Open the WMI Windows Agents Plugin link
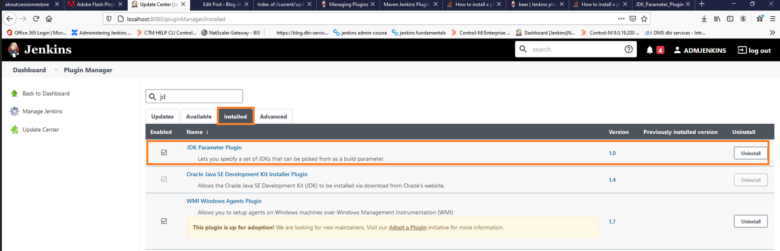This screenshot has height=251, width=780. coord(224,201)
